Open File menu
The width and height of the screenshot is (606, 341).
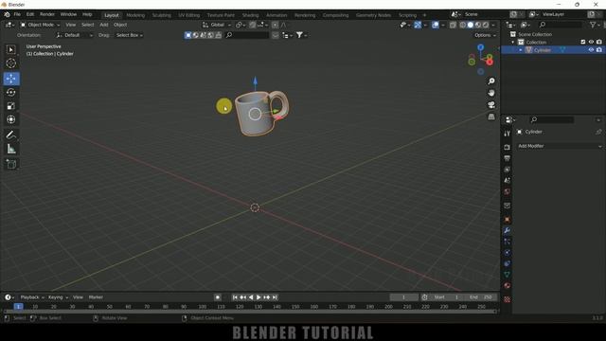tap(17, 14)
